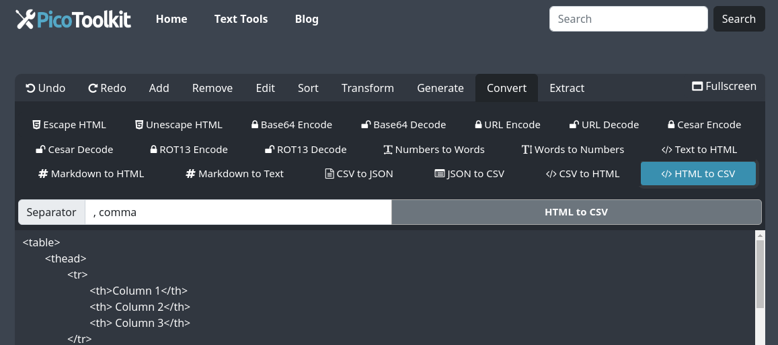Go to the Blog page

point(307,19)
